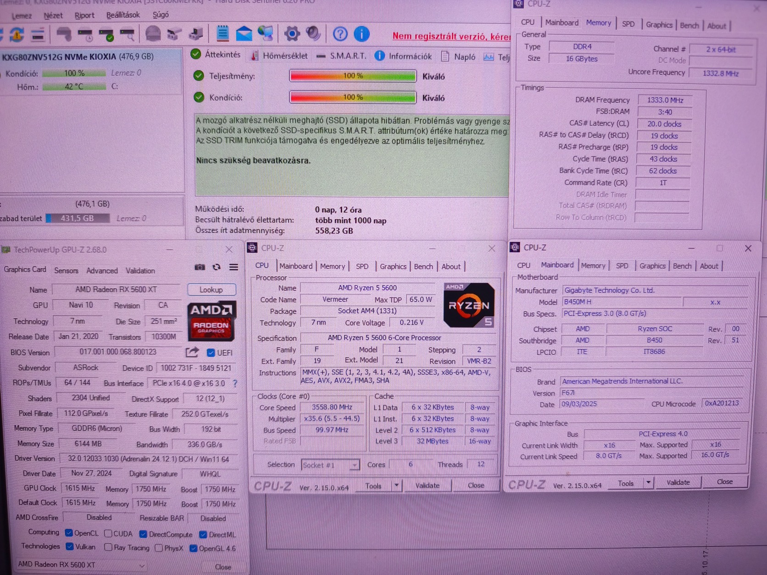Click the Teljesítmény 100 % bar
Viewport: 767px width, 575px height.
click(x=353, y=76)
